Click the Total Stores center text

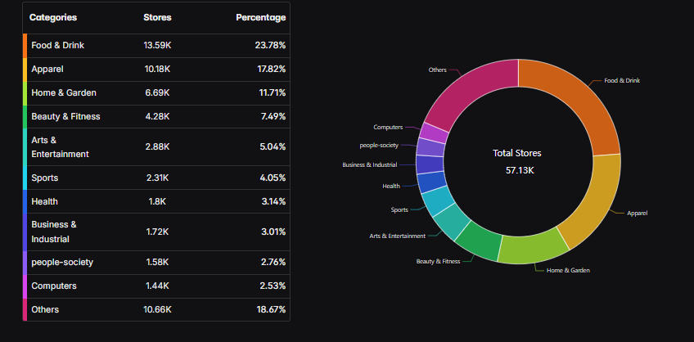(516, 153)
